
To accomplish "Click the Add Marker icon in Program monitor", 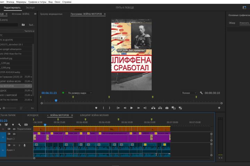I will (96, 108).
